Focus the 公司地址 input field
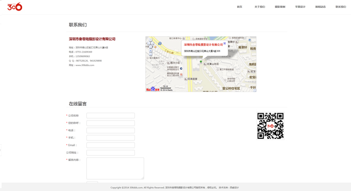 [111, 153]
